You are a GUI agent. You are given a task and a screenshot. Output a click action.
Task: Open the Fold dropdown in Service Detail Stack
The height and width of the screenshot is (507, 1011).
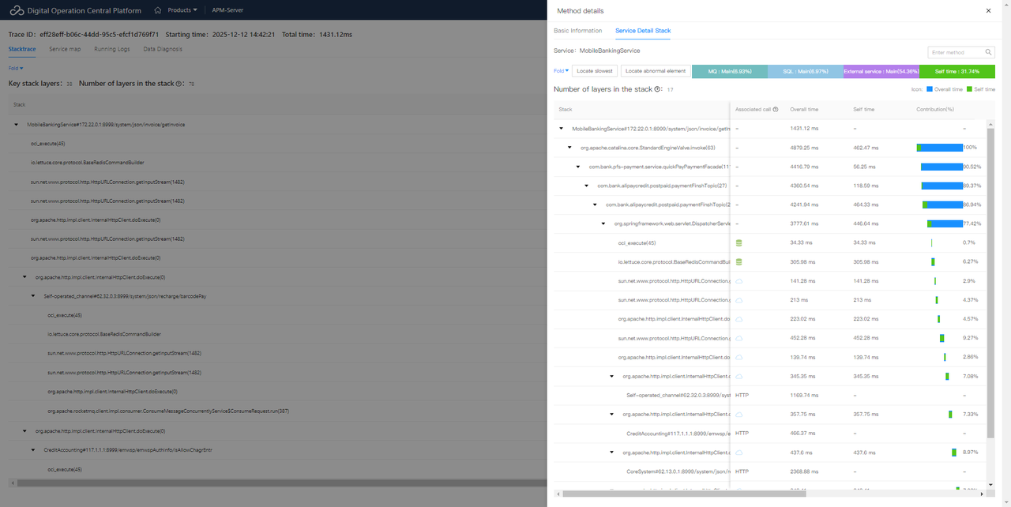point(560,71)
